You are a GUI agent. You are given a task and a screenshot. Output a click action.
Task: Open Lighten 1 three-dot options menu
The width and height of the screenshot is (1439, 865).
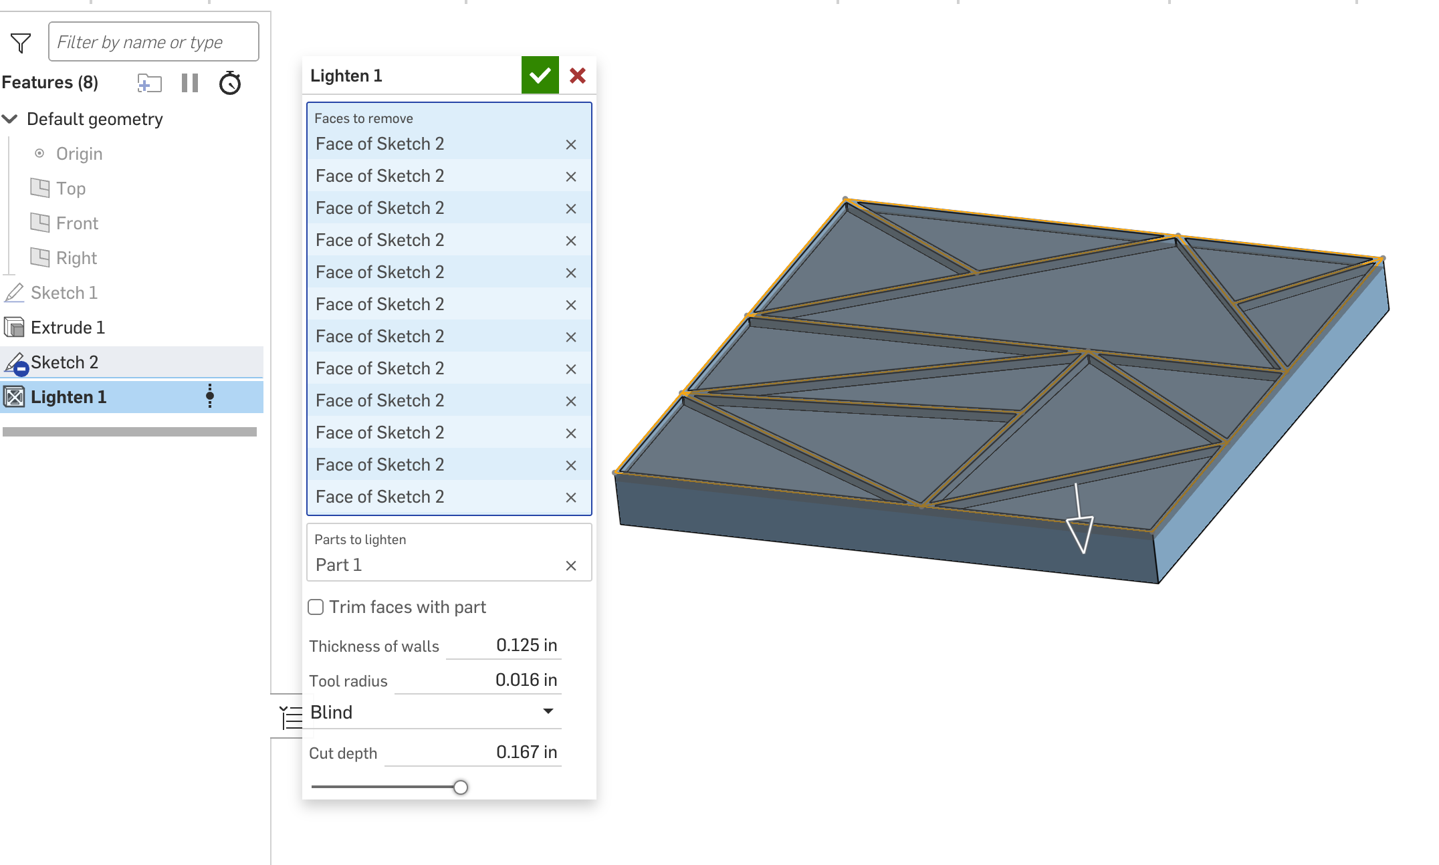pos(210,396)
